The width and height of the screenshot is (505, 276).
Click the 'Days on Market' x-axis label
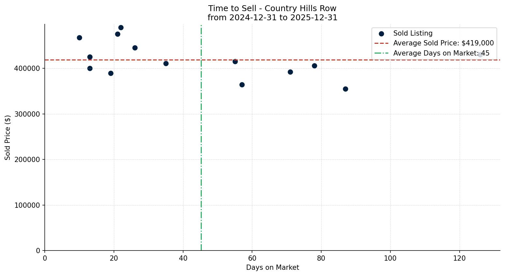click(x=272, y=268)
